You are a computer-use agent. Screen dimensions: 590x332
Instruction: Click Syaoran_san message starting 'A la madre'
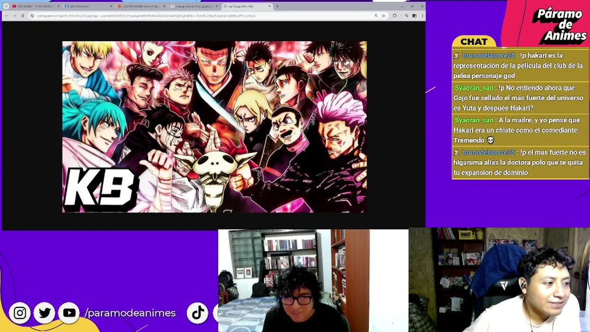[519, 130]
